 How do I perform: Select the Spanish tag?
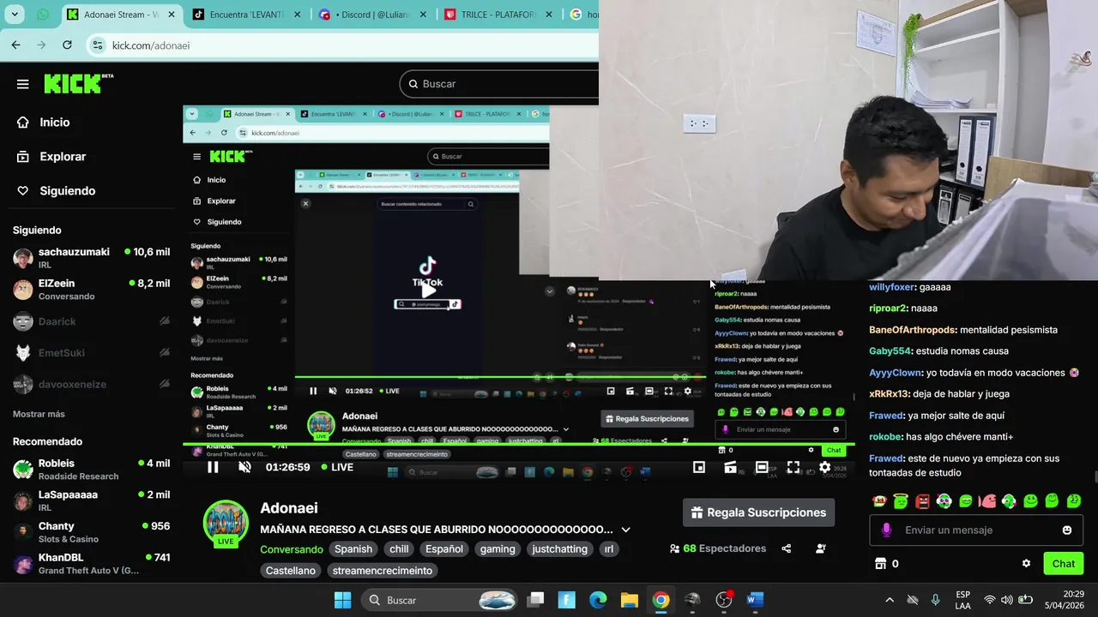click(x=353, y=549)
